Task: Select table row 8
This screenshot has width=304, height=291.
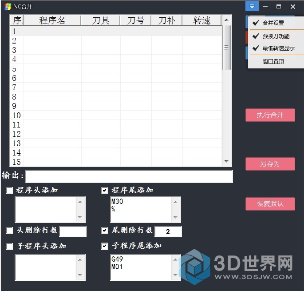Action: (116, 96)
